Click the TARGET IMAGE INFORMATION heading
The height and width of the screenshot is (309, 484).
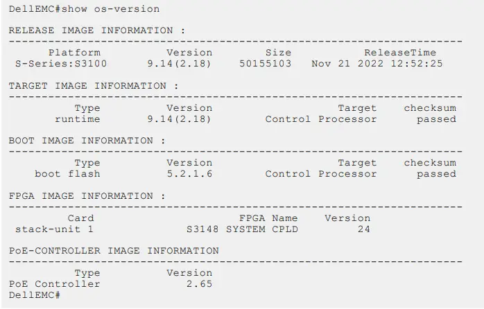coord(94,86)
